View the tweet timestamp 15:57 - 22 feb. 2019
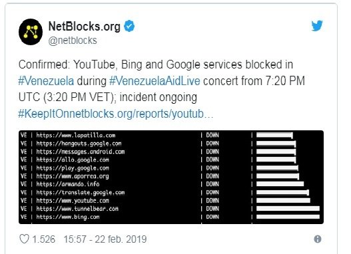 105,239
